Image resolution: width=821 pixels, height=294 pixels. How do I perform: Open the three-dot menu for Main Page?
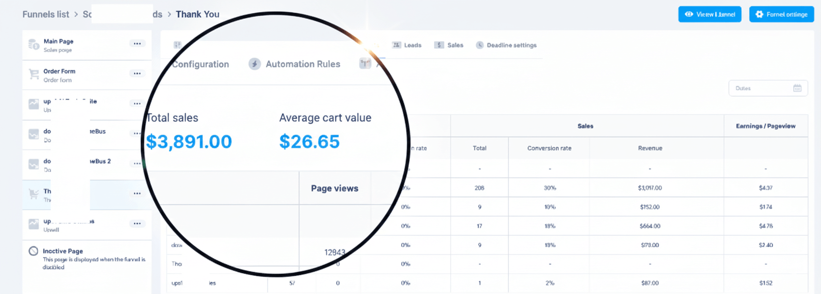(137, 44)
